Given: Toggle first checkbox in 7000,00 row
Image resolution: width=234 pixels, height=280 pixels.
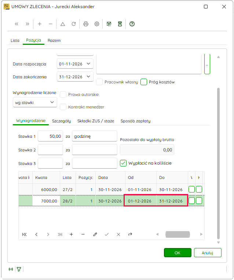Looking at the screenshot, I should 191,201.
